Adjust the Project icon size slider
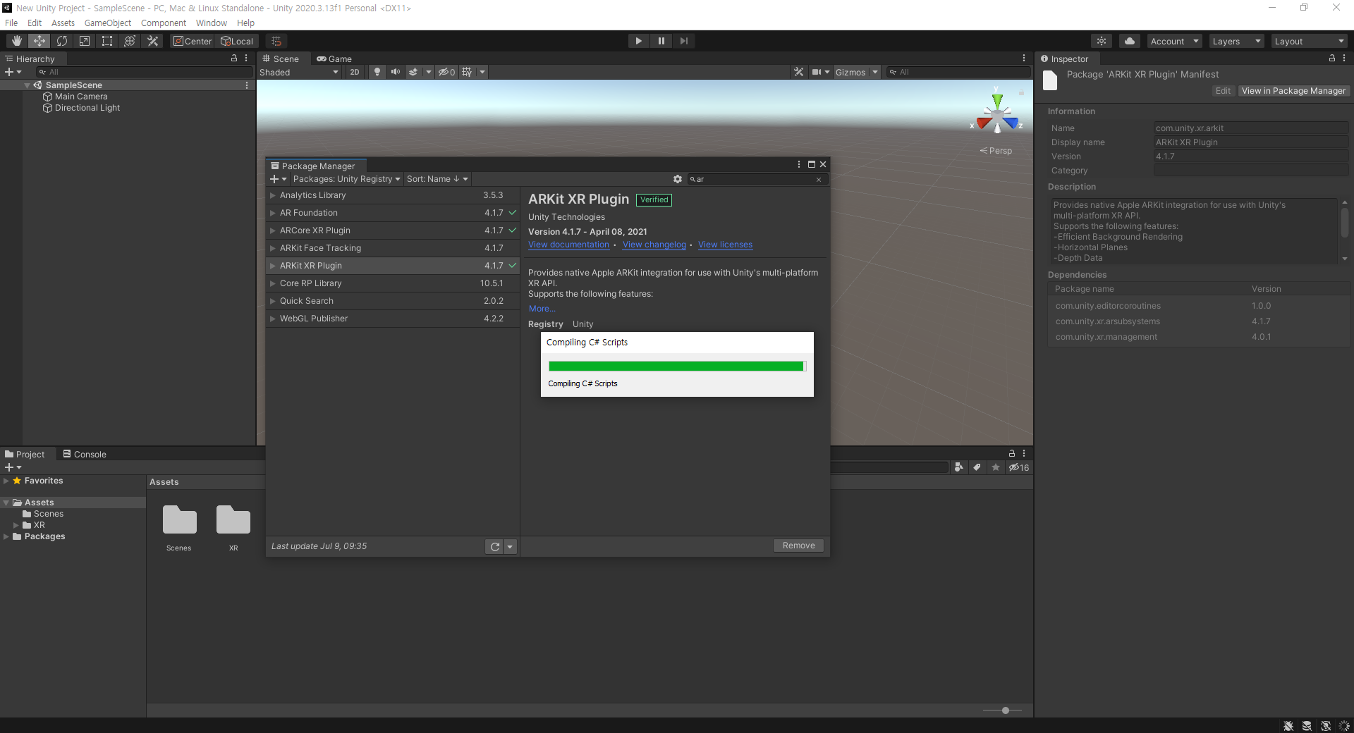The image size is (1354, 733). pos(1006,710)
